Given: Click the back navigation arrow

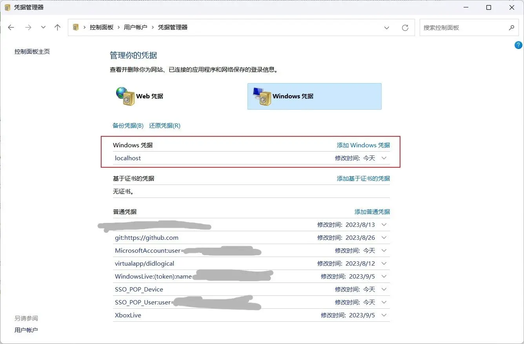Looking at the screenshot, I should (11, 27).
